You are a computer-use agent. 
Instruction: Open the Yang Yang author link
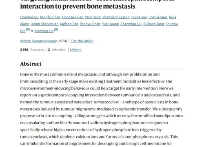[93, 17]
